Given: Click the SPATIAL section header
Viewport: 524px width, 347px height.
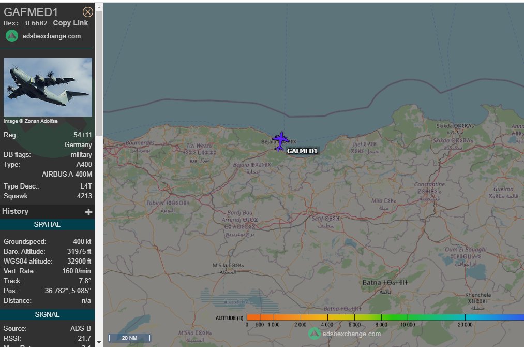Looking at the screenshot, I should pos(47,225).
